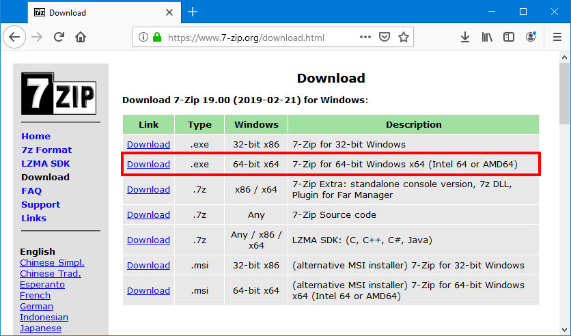Screen dimensions: 571x336
Task: Switch language to Esperanto
Action: 42,284
